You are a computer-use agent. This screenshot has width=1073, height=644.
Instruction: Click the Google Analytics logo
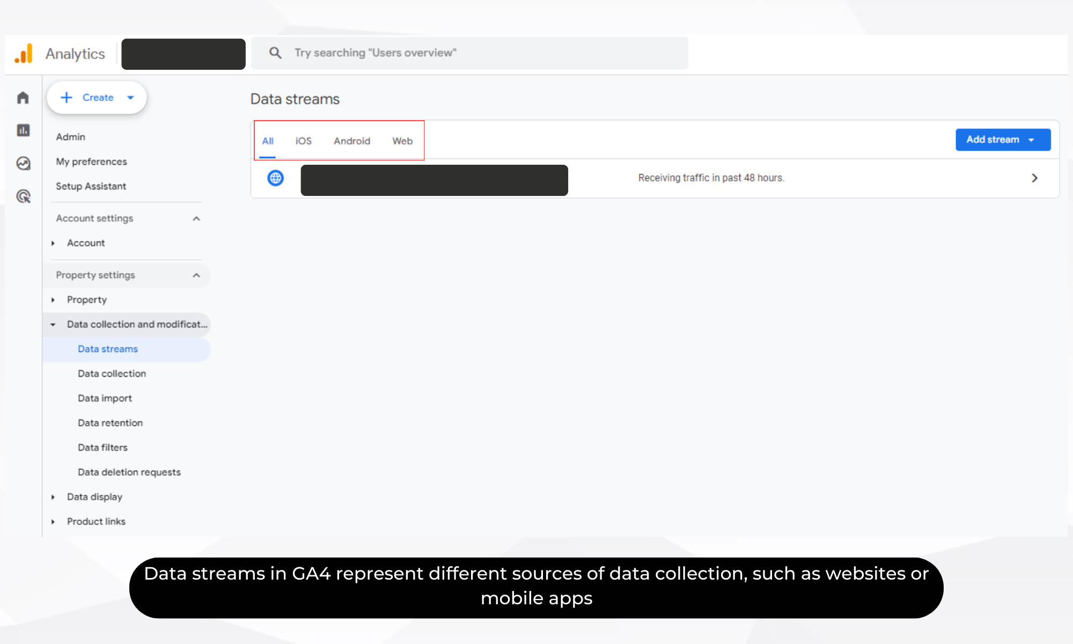(24, 54)
